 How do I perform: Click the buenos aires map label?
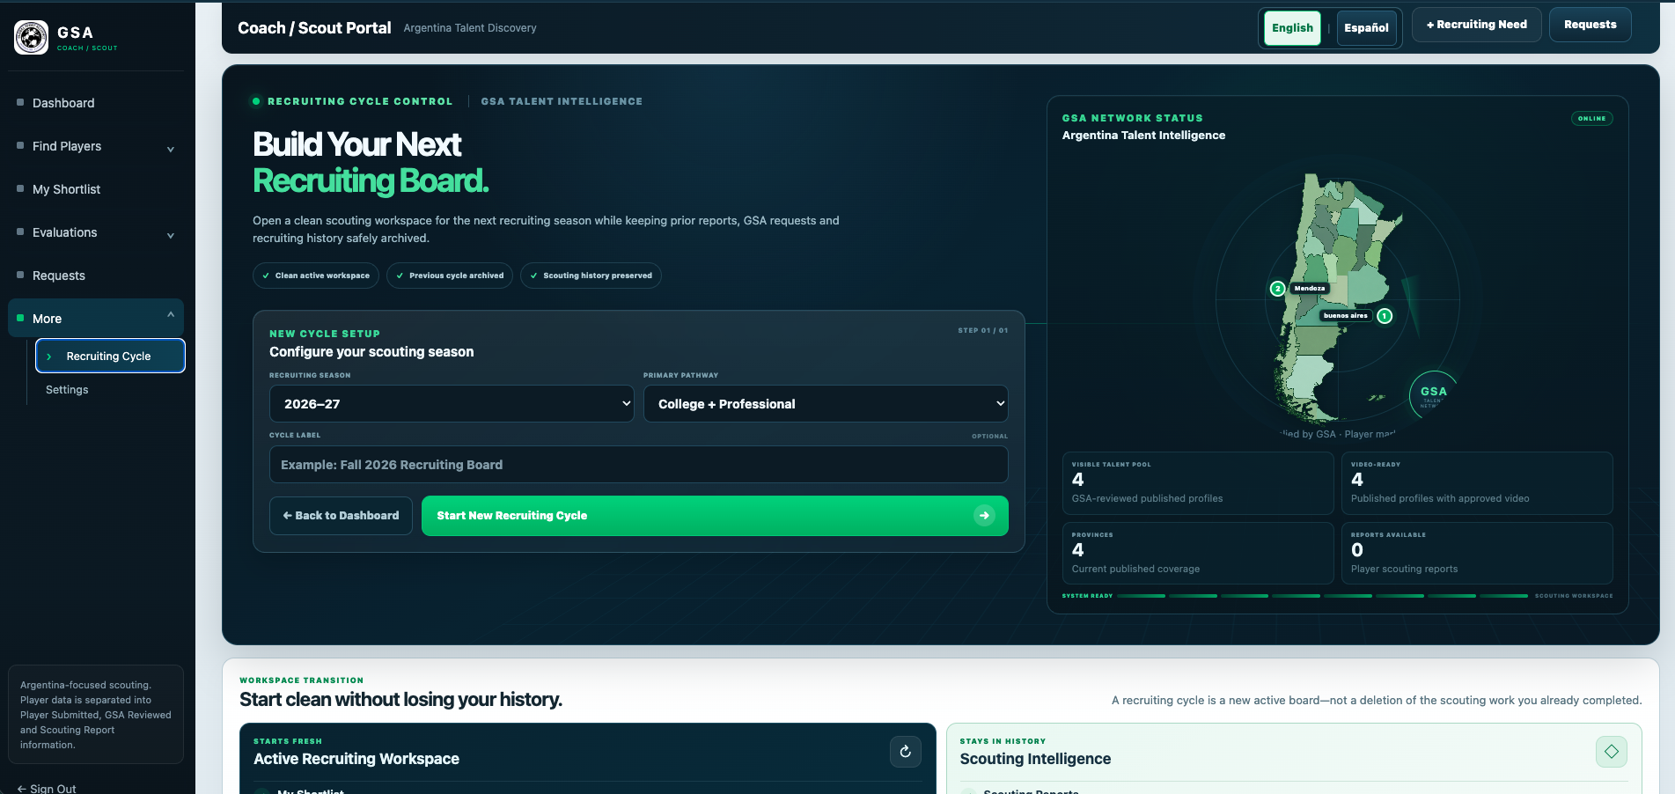[1346, 316]
